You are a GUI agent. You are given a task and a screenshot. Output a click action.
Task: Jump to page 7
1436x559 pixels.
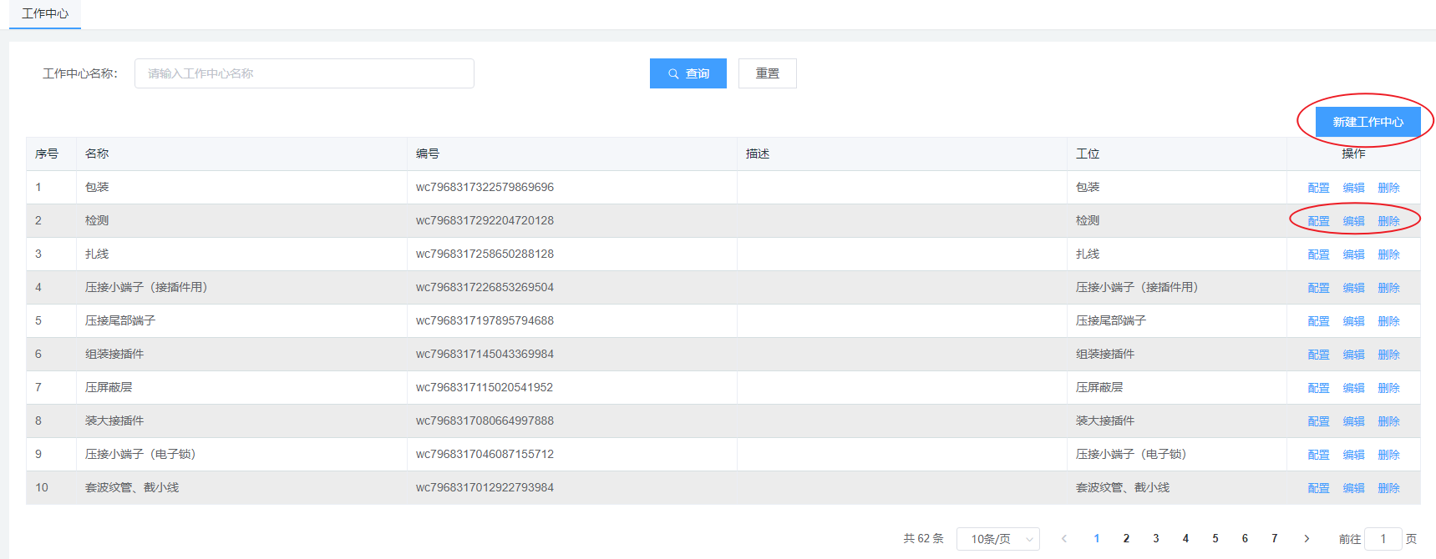click(1274, 539)
